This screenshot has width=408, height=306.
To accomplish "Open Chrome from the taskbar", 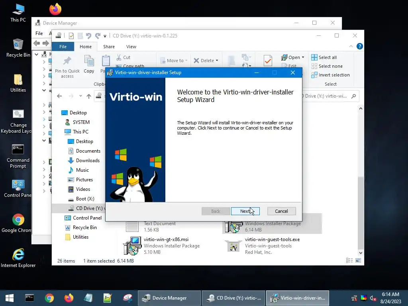I will point(49,298).
